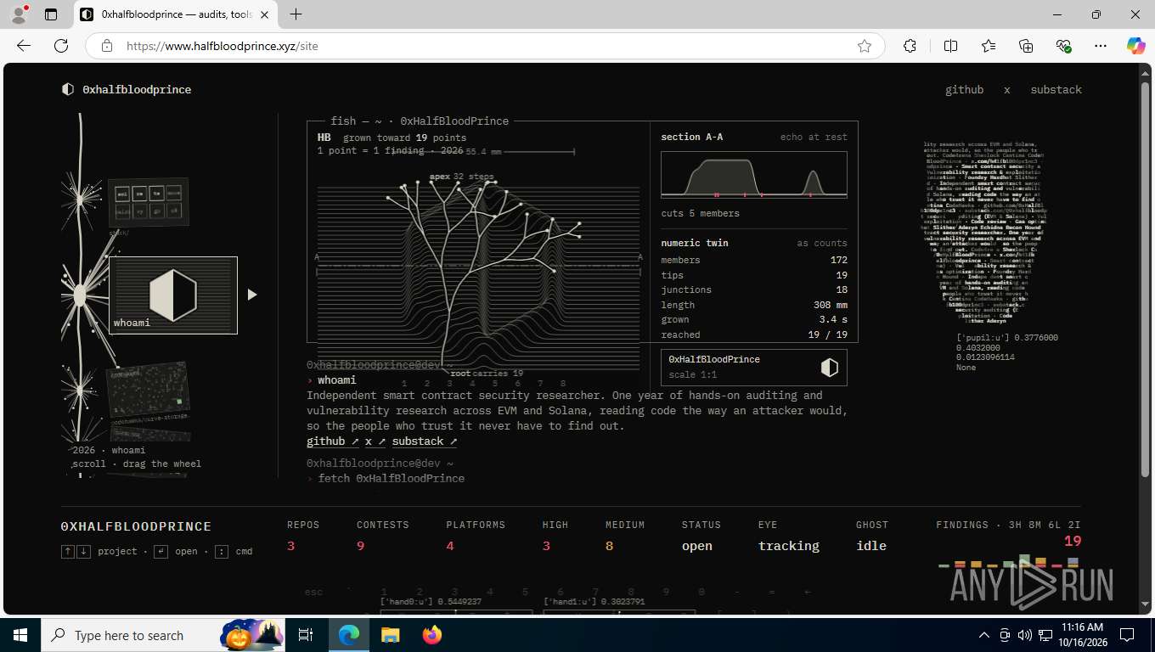Viewport: 1155px width, 652px height.
Task: Click the address bar URL field
Action: coord(484,46)
